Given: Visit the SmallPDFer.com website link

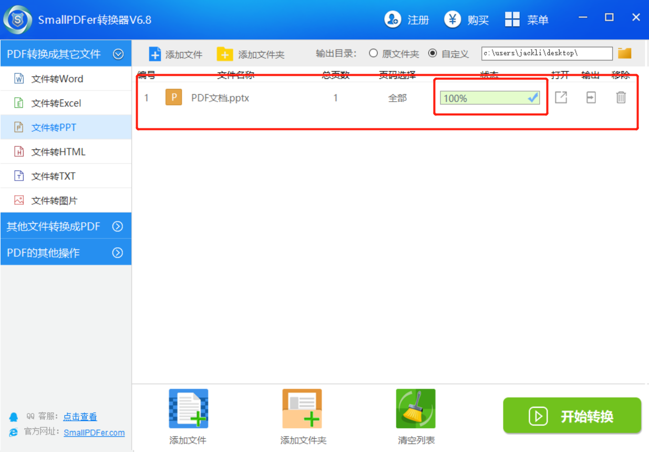Looking at the screenshot, I should (x=94, y=433).
